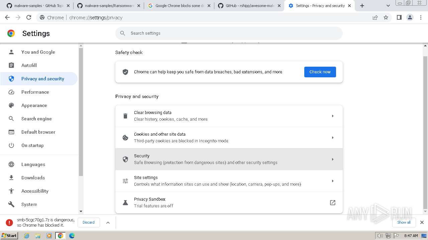Image resolution: width=428 pixels, height=240 pixels.
Task: Launch Microsoft Edge from taskbar
Action: 72,236
